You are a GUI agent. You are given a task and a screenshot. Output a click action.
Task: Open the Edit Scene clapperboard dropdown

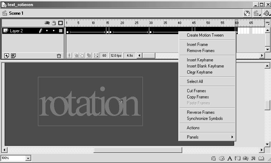click(x=257, y=13)
